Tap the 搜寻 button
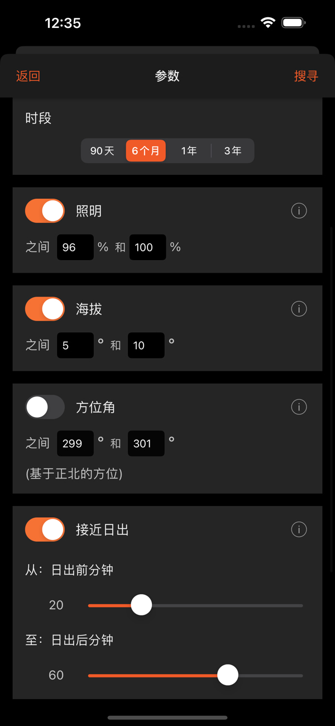Image resolution: width=335 pixels, height=726 pixels. point(306,76)
